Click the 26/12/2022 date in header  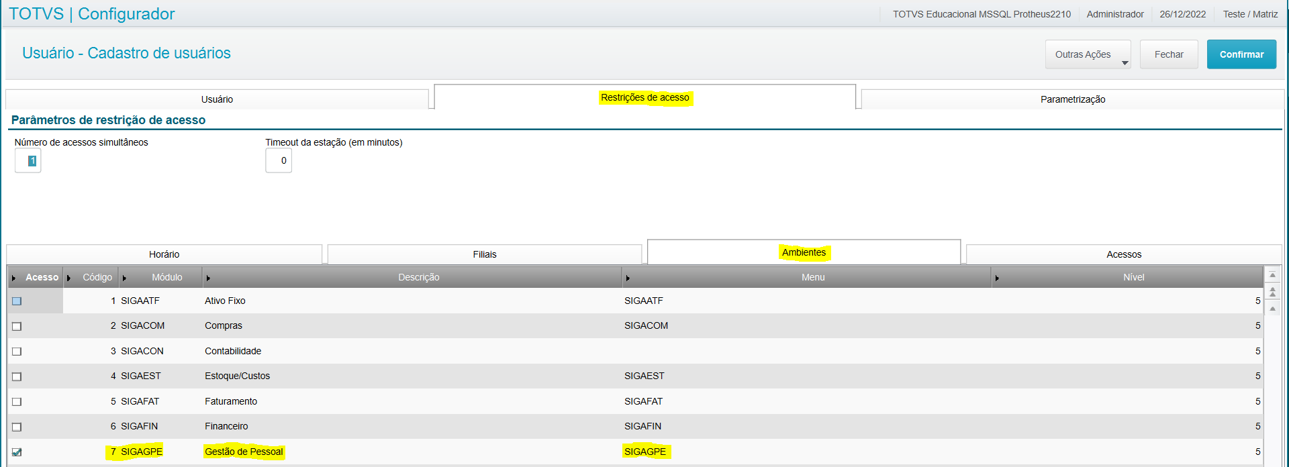tap(1182, 14)
